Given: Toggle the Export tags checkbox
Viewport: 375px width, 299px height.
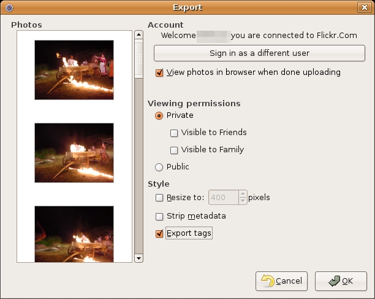Looking at the screenshot, I should [x=160, y=233].
